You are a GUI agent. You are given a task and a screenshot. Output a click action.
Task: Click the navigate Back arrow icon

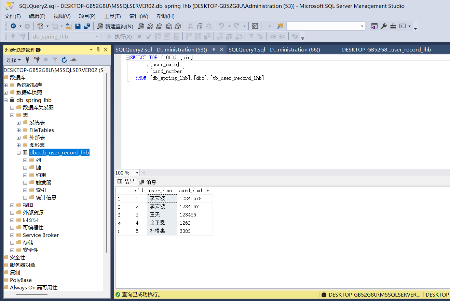tap(13, 26)
